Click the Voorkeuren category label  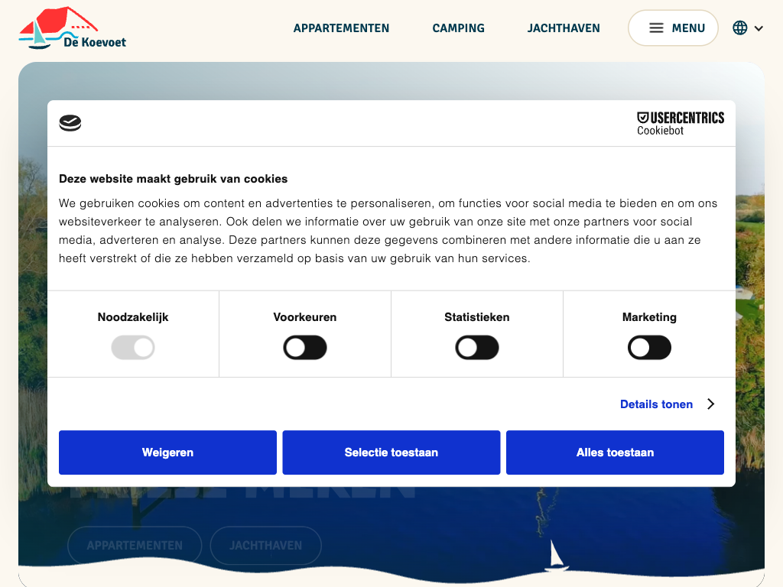(305, 317)
